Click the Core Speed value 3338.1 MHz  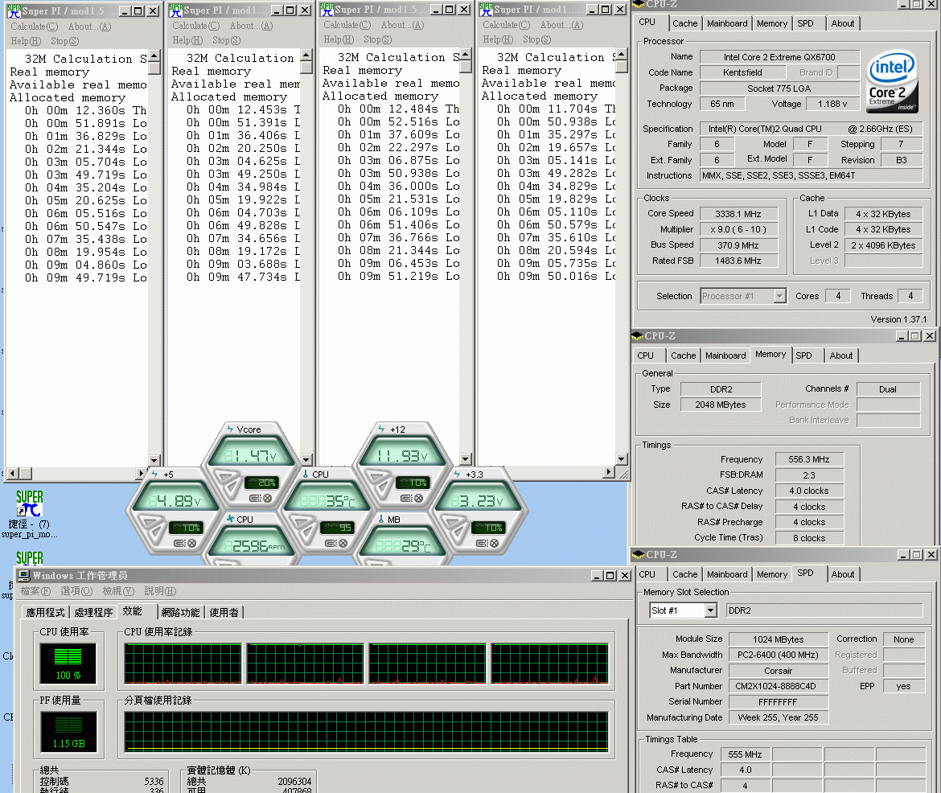tap(738, 214)
